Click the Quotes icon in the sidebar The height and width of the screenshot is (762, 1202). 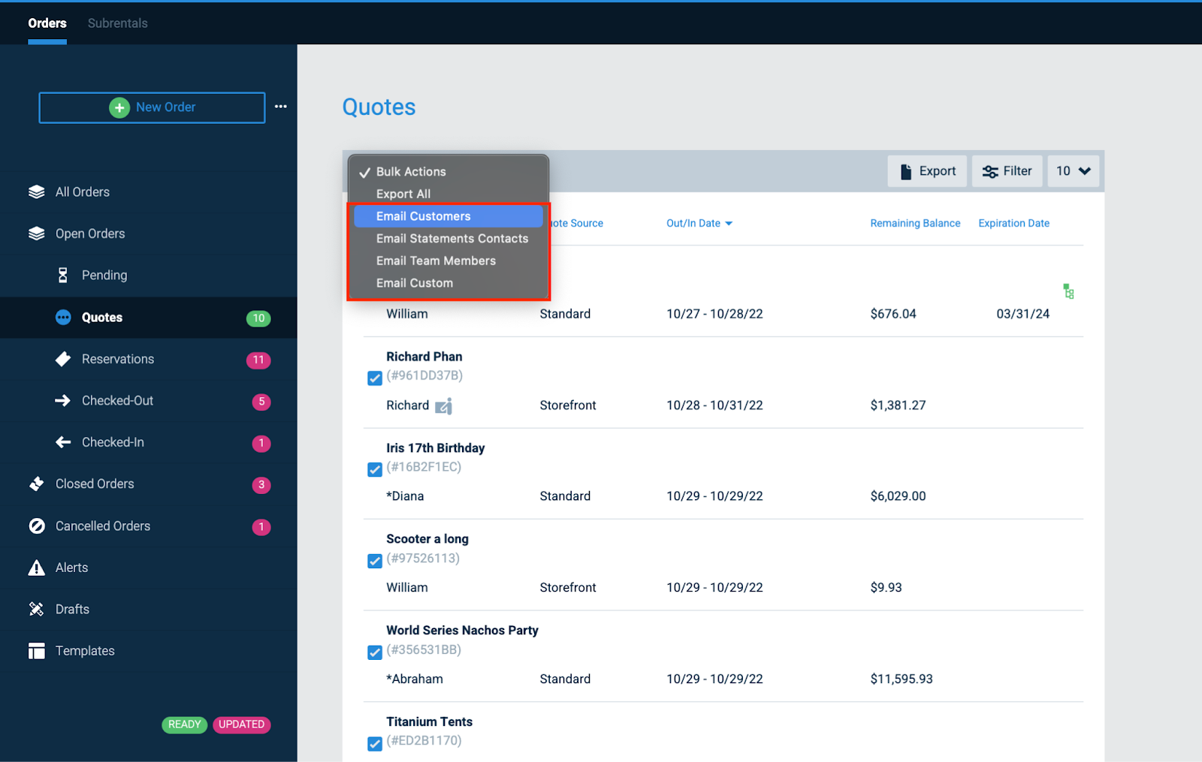coord(62,317)
